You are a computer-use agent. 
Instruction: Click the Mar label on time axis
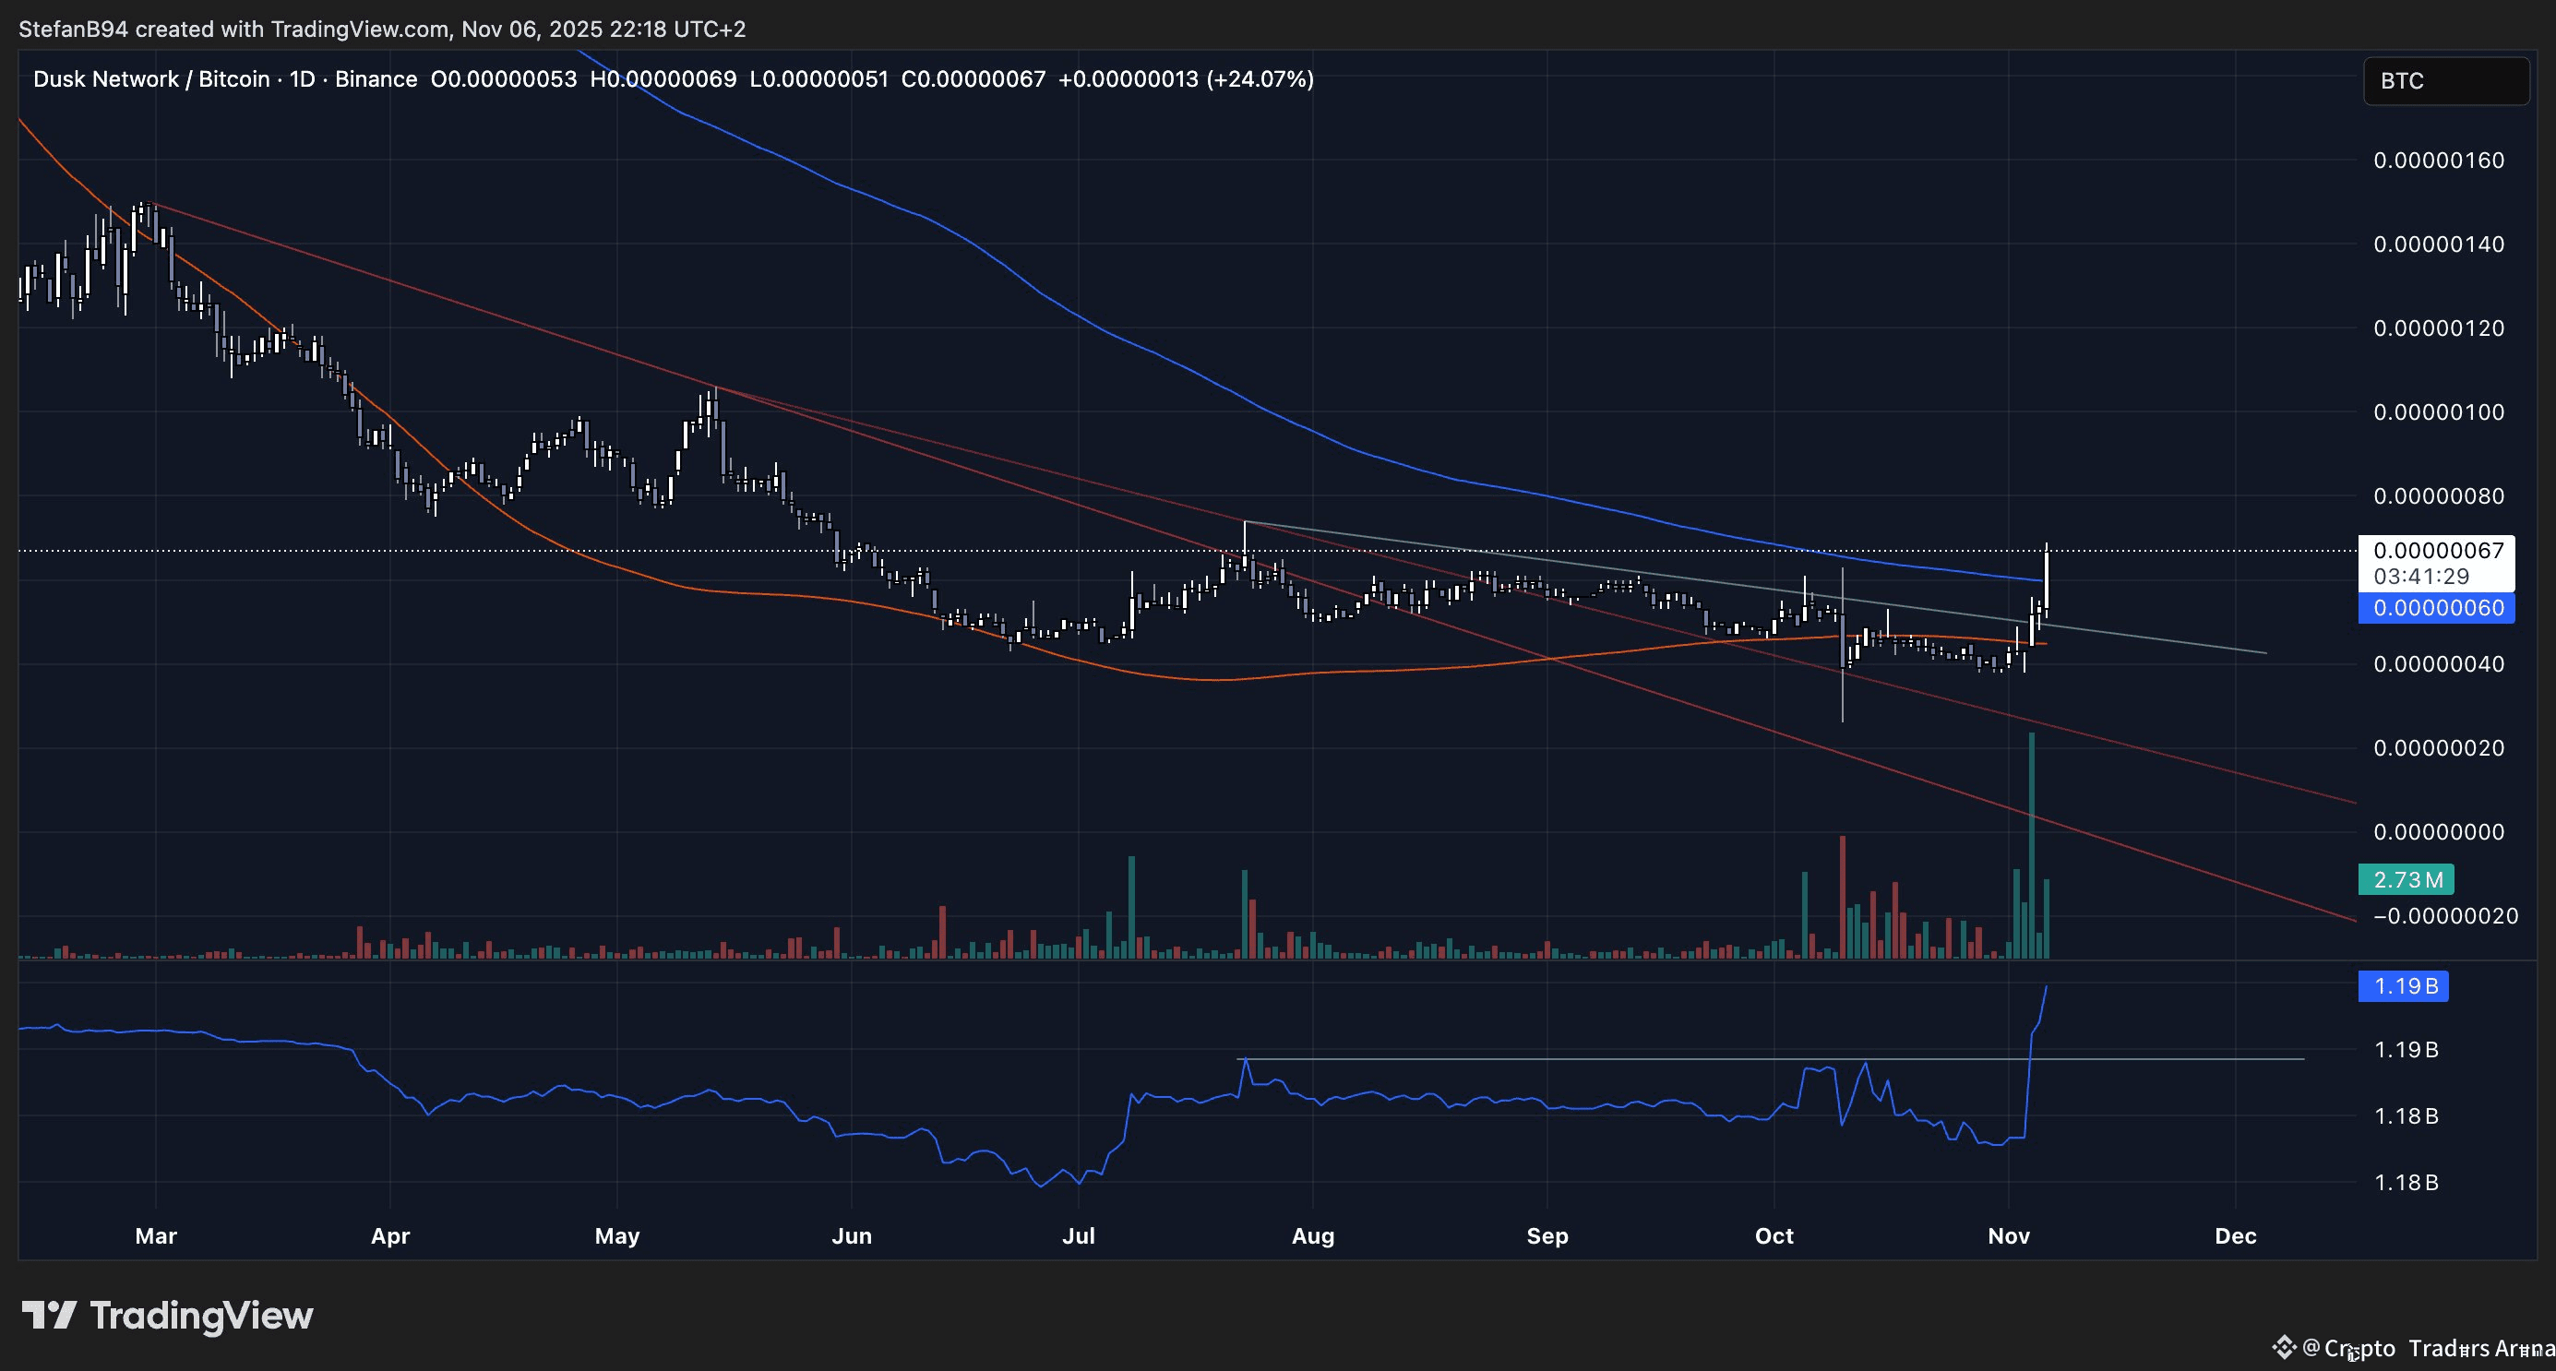[x=156, y=1236]
